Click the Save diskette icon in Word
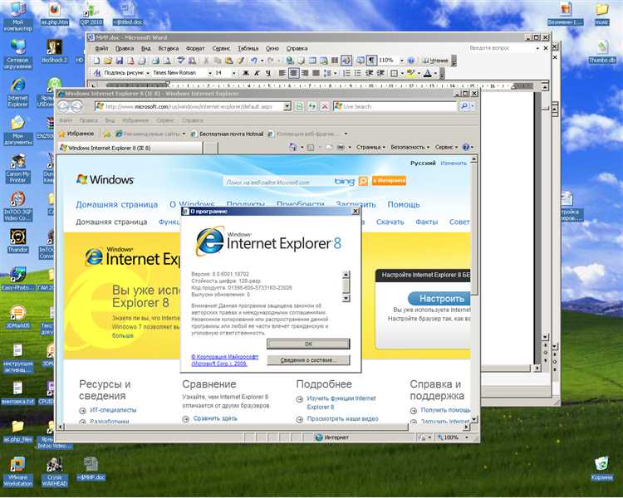The width and height of the screenshot is (623, 498). point(119,61)
